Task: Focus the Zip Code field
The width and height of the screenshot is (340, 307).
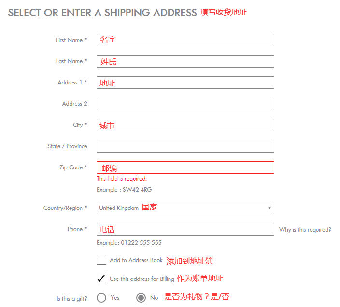Action: pos(185,167)
